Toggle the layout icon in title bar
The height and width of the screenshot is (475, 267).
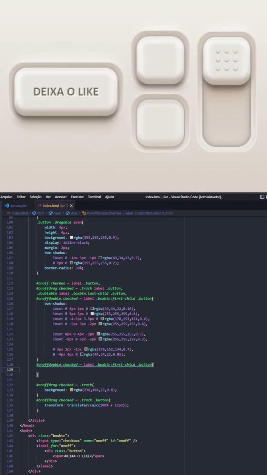tap(262, 197)
